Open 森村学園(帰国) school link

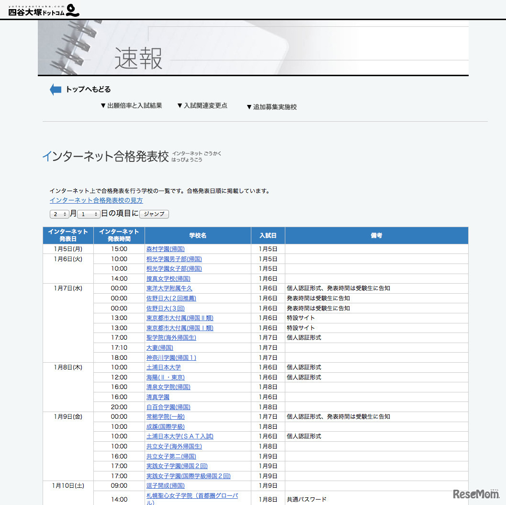point(165,249)
